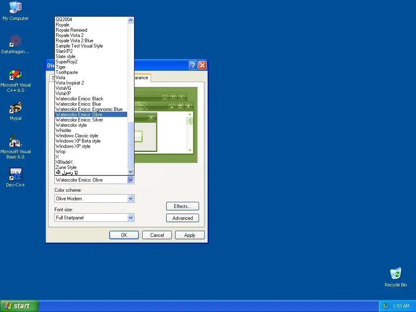Select the DataWagon desktop shortcut
416x312 pixels.
tap(15, 45)
